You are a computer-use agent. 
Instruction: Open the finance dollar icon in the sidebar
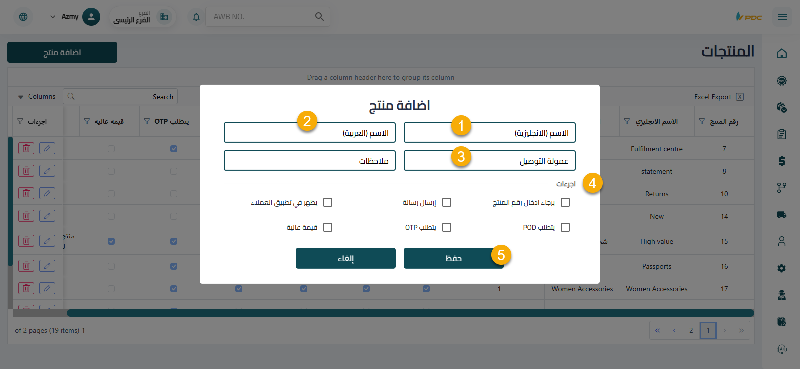tap(782, 162)
